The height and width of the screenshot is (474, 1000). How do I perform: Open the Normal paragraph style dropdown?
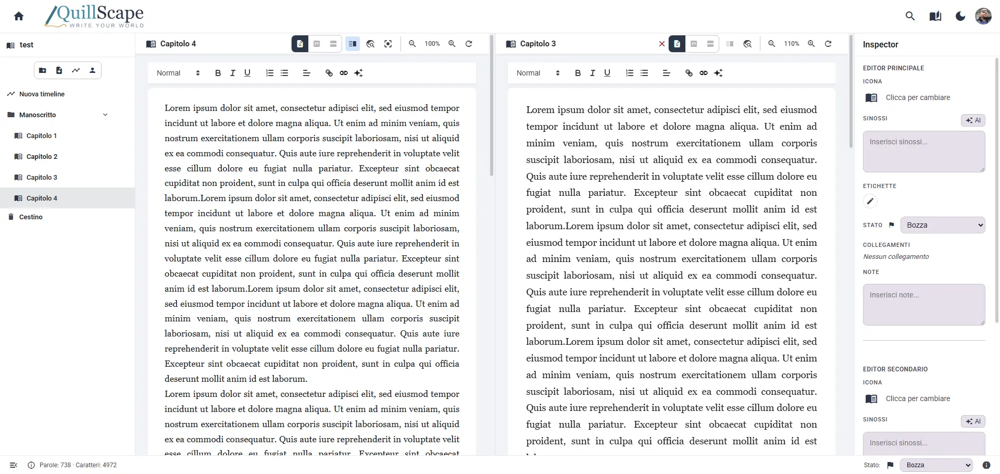[x=177, y=73]
